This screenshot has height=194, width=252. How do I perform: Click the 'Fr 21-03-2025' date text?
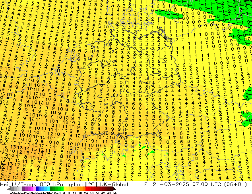coord(167,184)
